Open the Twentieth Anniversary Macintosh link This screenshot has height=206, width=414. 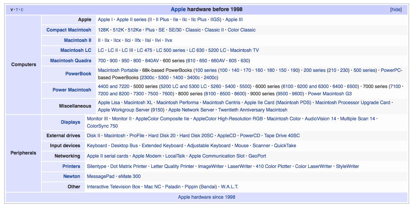pos(253,110)
